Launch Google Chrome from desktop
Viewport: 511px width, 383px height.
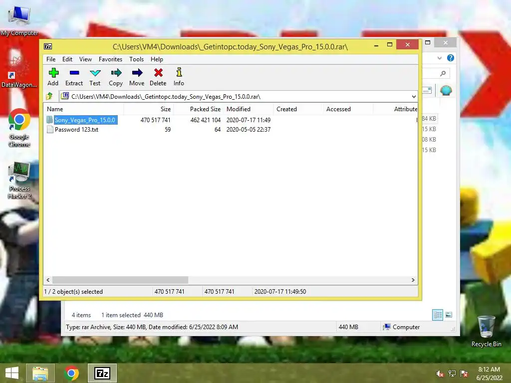coord(19,128)
